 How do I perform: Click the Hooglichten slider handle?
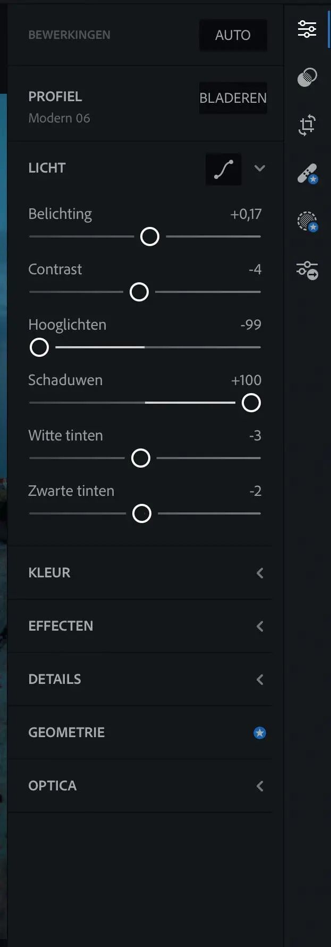click(39, 347)
